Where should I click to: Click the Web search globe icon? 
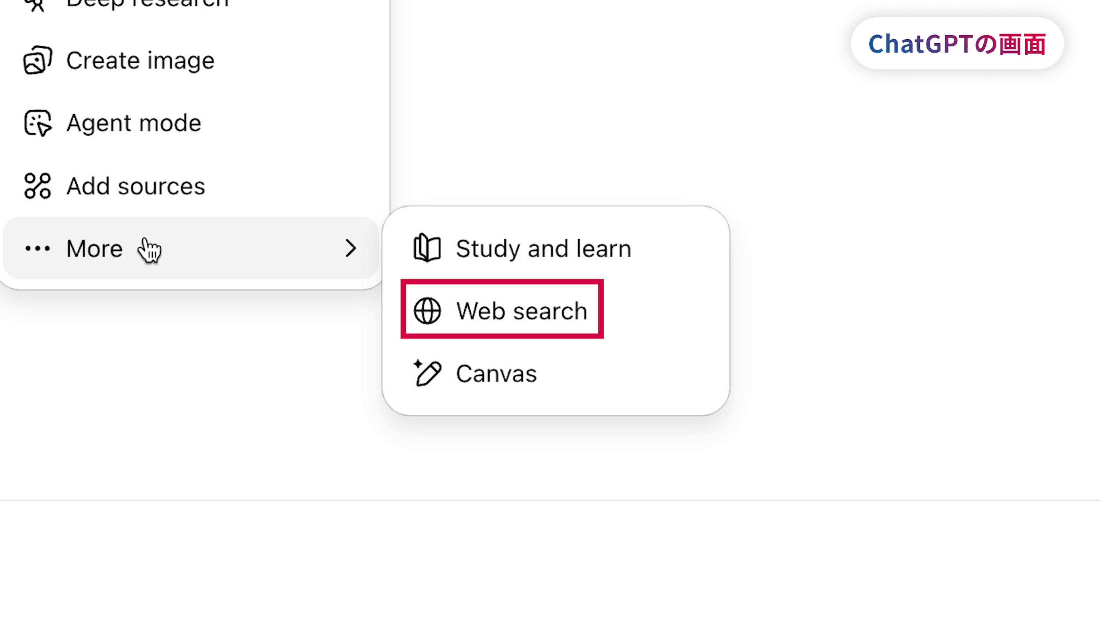click(x=427, y=311)
